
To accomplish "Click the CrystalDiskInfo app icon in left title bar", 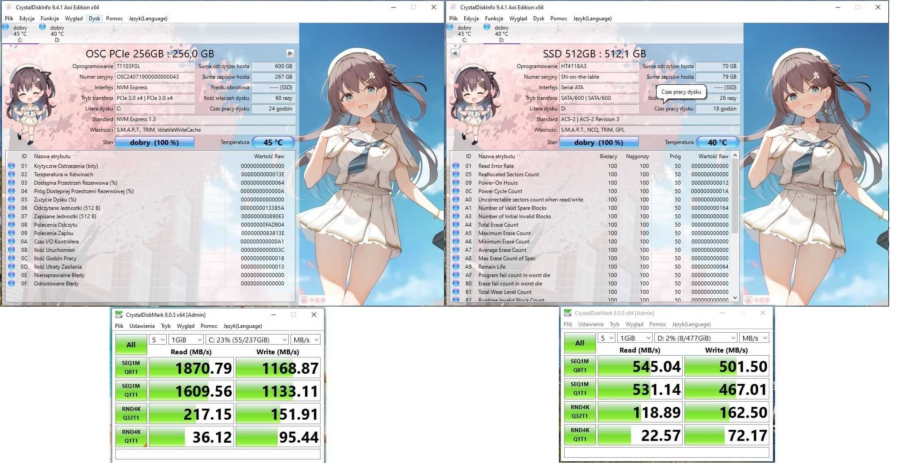I will (x=8, y=7).
